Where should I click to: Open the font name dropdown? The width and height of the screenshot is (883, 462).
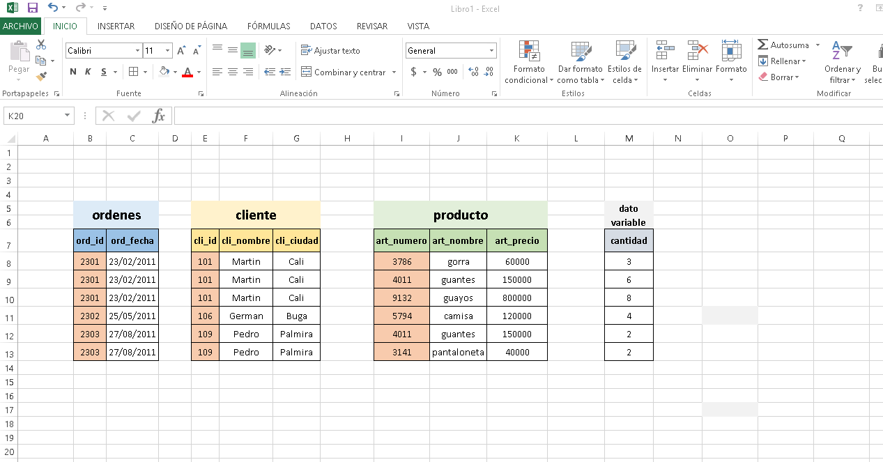click(x=137, y=50)
